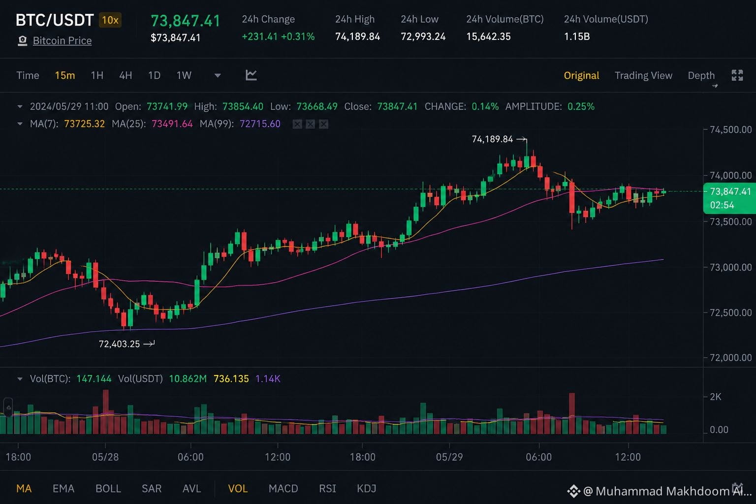This screenshot has width=756, height=504.
Task: Collapse the MA(7) indicator row
Action: coord(20,124)
